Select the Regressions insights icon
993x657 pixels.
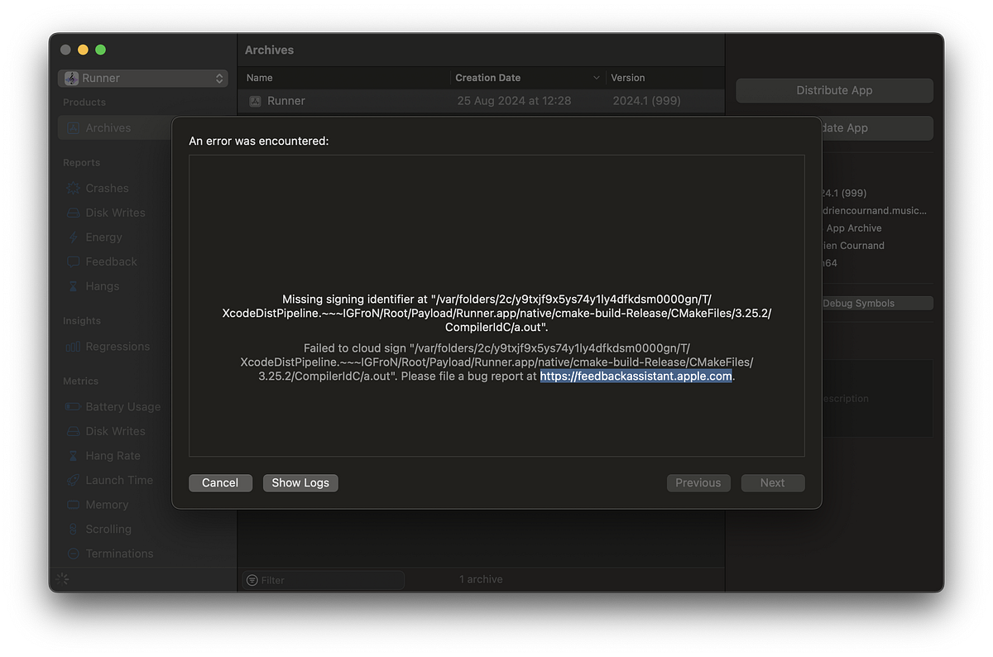coord(73,347)
